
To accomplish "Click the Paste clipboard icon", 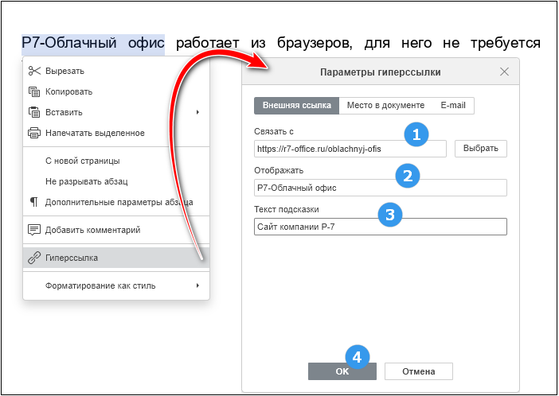I will click(34, 112).
